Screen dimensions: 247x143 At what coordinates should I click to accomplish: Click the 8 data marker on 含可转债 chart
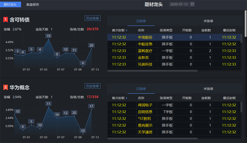(x=57, y=54)
